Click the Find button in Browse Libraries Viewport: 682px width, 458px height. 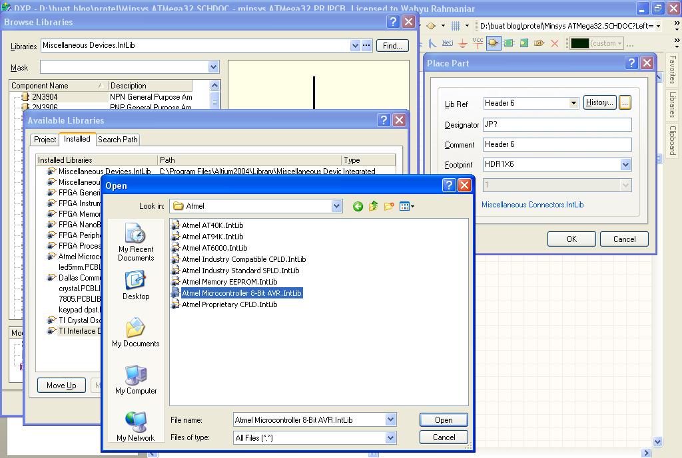(x=392, y=46)
